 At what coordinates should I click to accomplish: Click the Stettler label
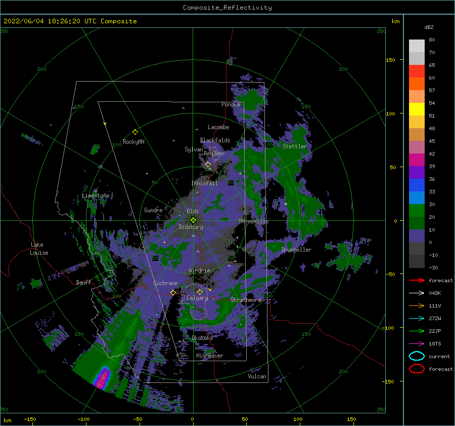295,146
